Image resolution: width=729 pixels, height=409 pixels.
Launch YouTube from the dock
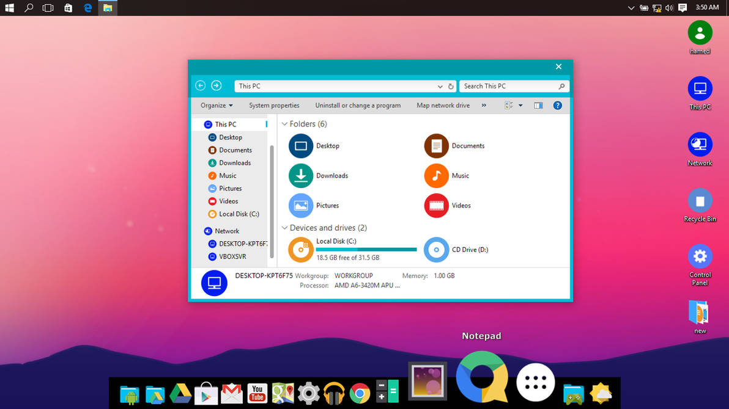[257, 393]
